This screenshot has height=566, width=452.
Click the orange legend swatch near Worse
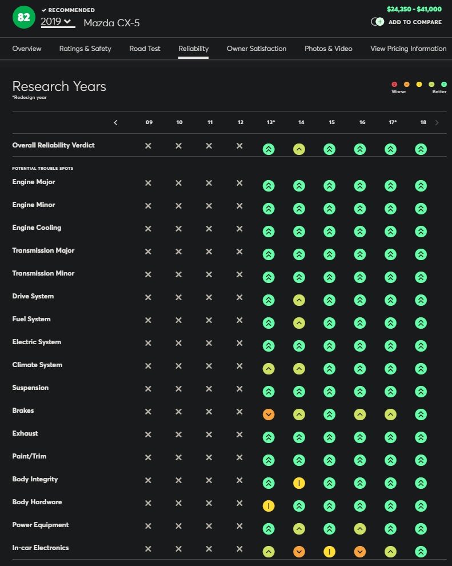(406, 84)
